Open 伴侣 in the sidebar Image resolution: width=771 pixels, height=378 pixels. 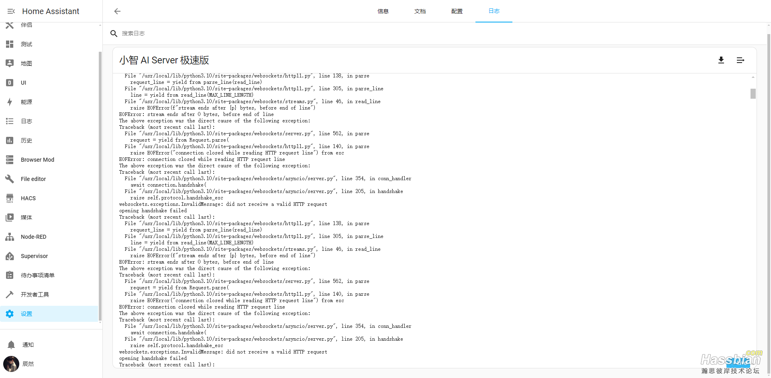49,25
